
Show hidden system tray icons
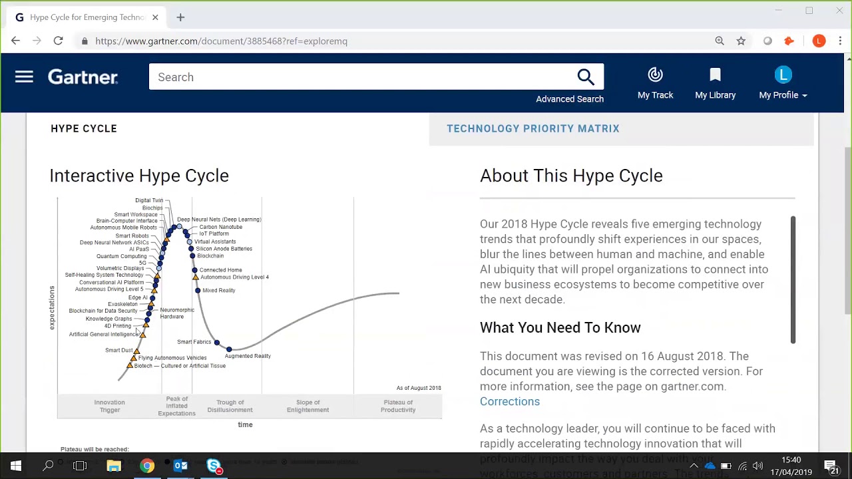694,466
